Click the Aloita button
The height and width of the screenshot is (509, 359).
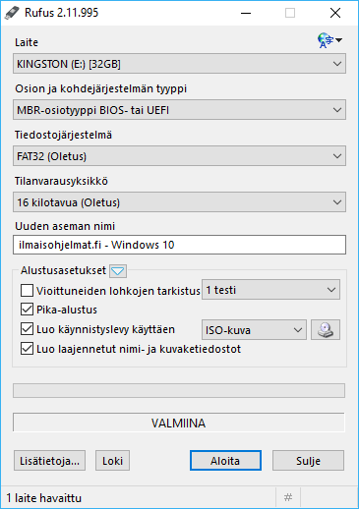click(225, 461)
